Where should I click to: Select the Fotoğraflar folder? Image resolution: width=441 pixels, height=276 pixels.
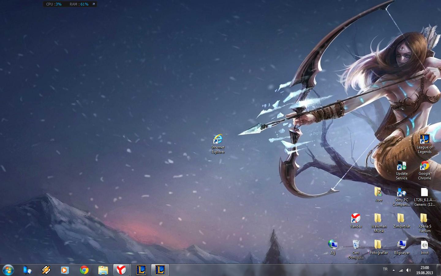(379, 247)
